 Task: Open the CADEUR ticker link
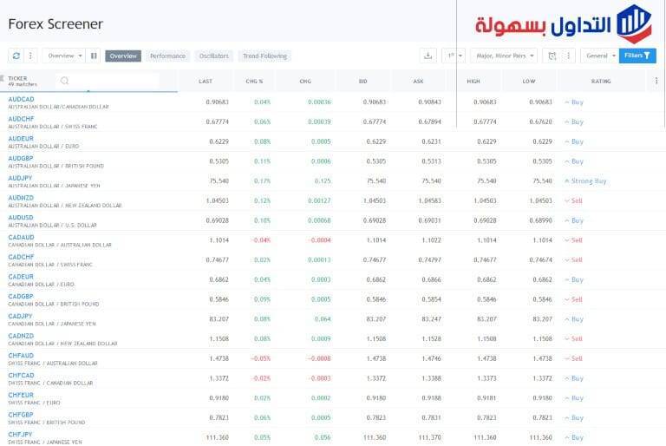coord(21,276)
